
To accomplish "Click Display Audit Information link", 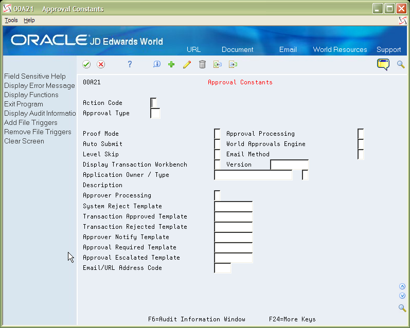I will (x=40, y=113).
